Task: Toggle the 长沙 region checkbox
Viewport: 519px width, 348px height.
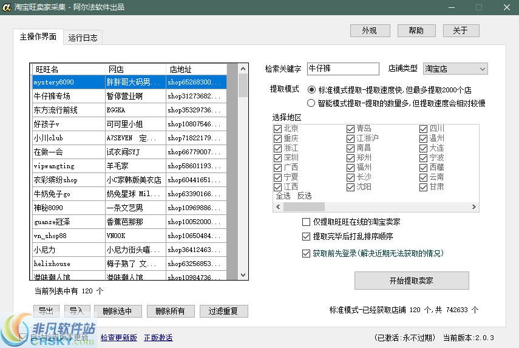Action: [x=350, y=177]
